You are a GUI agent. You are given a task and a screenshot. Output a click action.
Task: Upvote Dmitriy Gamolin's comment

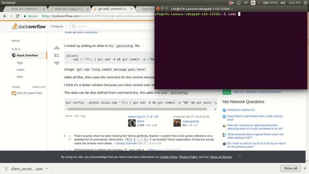[70, 136]
